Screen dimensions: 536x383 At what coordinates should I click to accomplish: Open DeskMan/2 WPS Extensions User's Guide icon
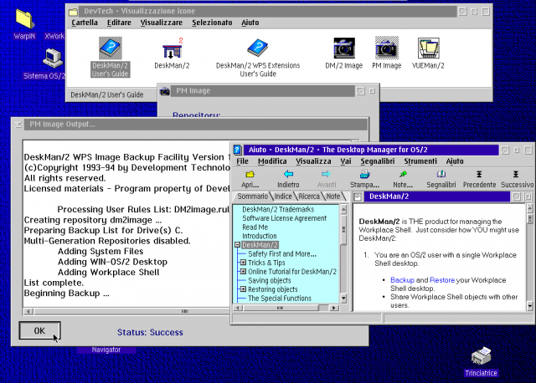pos(257,48)
